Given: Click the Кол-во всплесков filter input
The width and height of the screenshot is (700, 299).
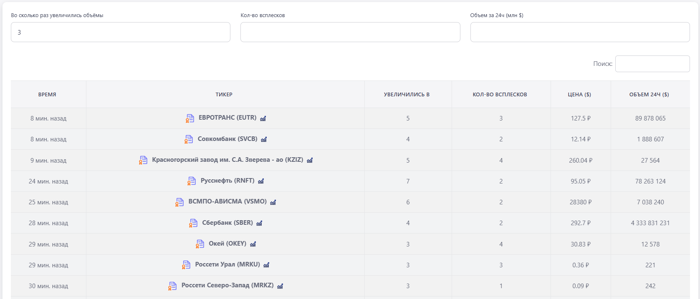Looking at the screenshot, I should 350,32.
